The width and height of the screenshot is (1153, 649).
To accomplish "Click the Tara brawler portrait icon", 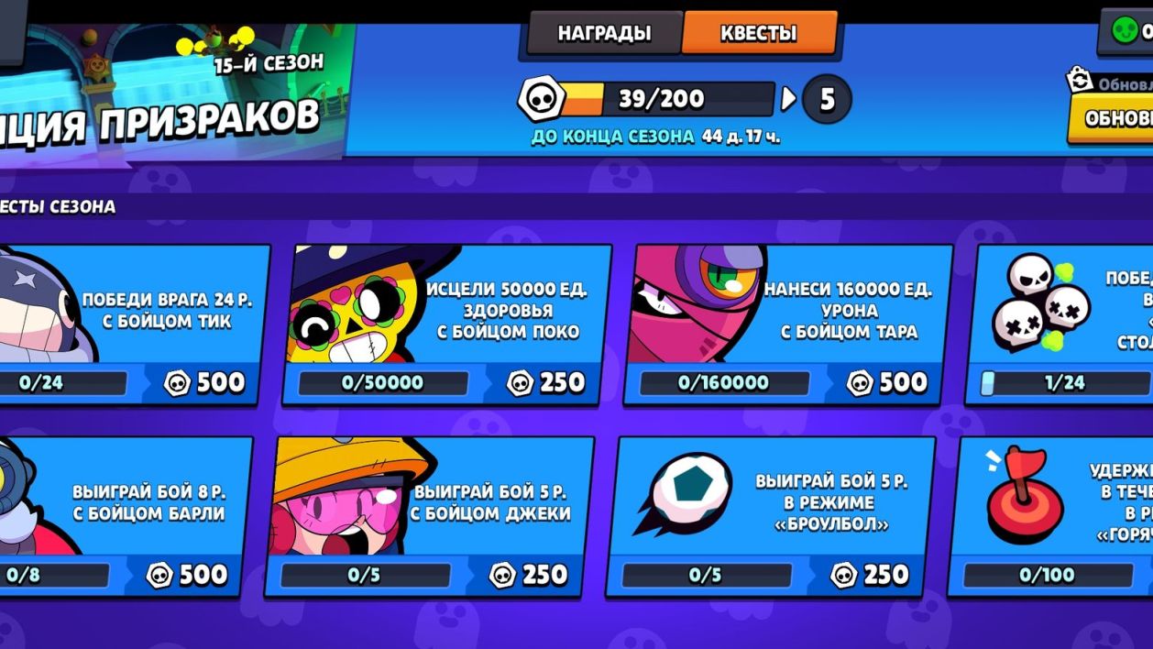I will pos(698,303).
